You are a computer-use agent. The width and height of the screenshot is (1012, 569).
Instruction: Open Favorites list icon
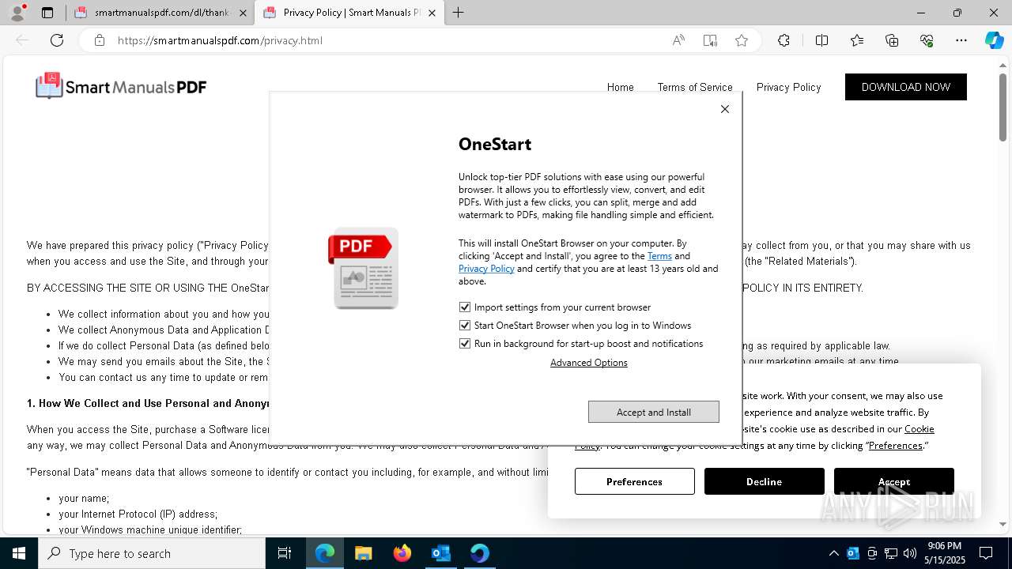[857, 40]
